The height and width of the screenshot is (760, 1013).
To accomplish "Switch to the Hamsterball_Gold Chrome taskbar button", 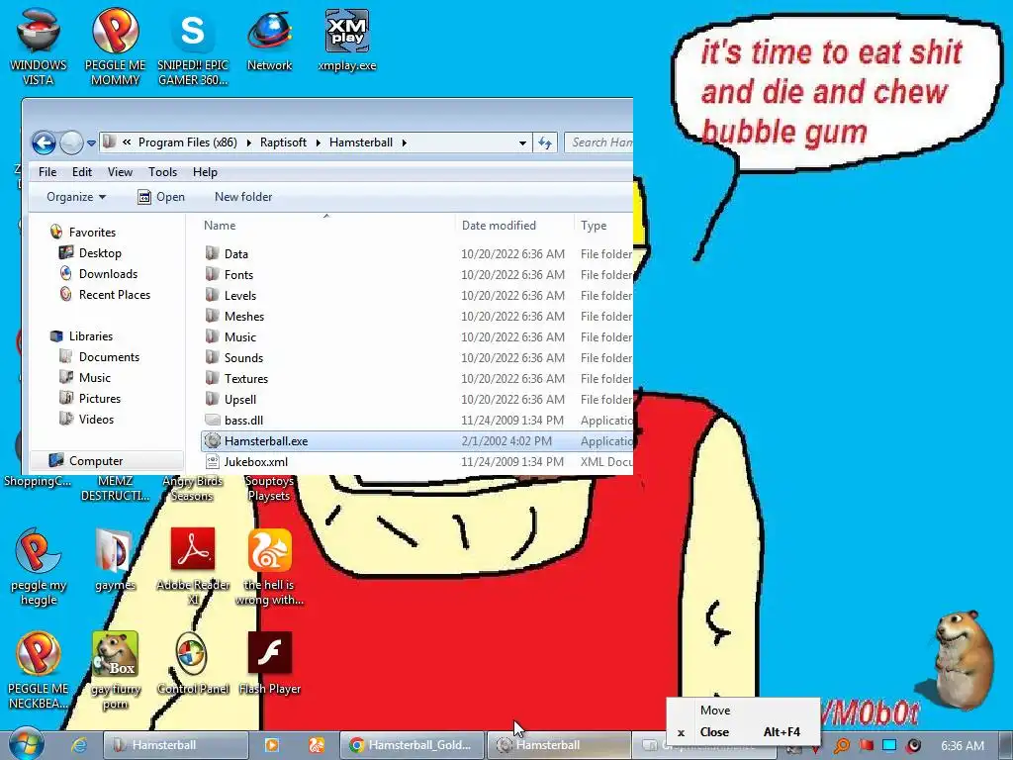I will click(x=411, y=745).
